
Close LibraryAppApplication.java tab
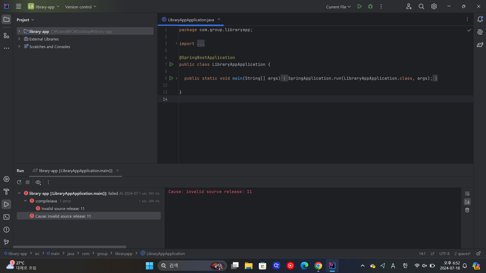pos(219,19)
